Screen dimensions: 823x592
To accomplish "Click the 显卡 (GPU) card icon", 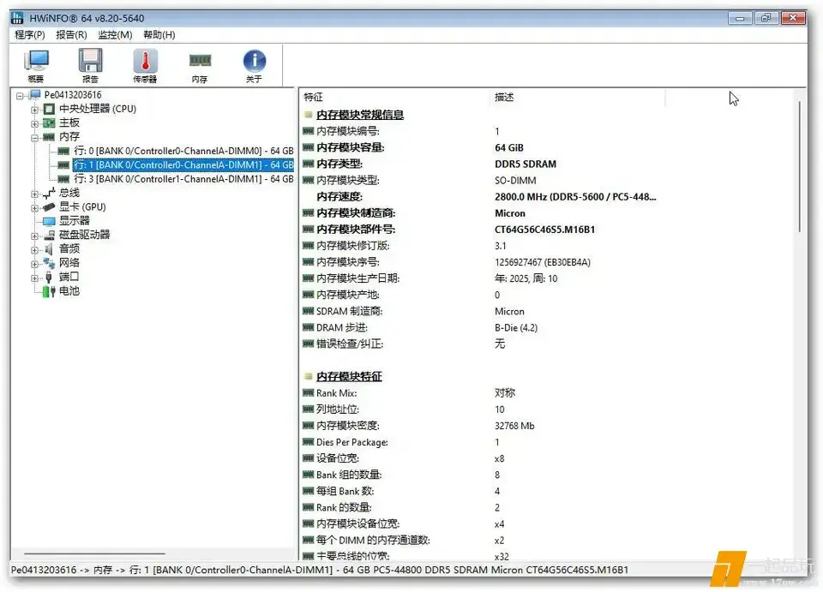I will [49, 207].
